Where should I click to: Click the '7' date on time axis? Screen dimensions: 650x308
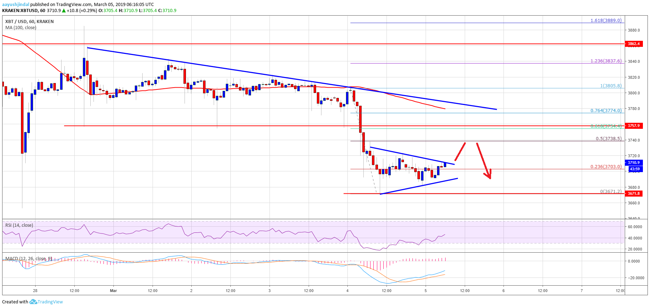582,291
